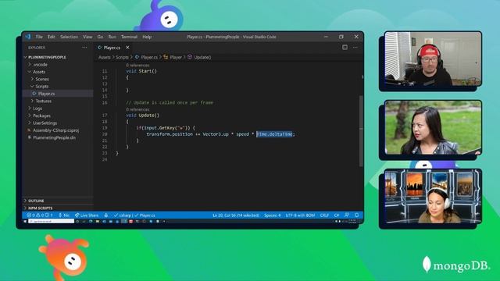Open errors and warnings status indicator
Viewport: 500px width, 281px height.
(40, 215)
